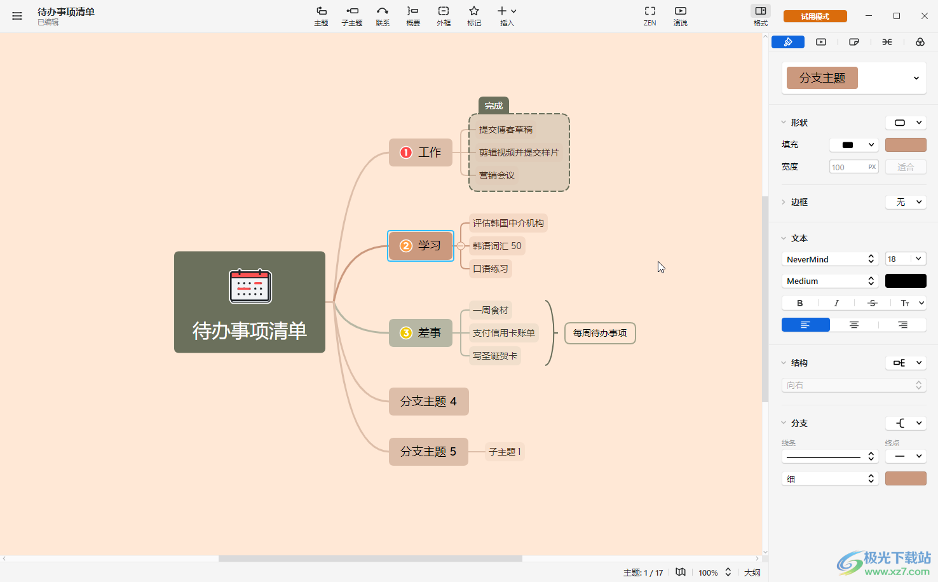The image size is (938, 582).
Task: Switch to the skeleton structure tab
Action: click(x=887, y=42)
